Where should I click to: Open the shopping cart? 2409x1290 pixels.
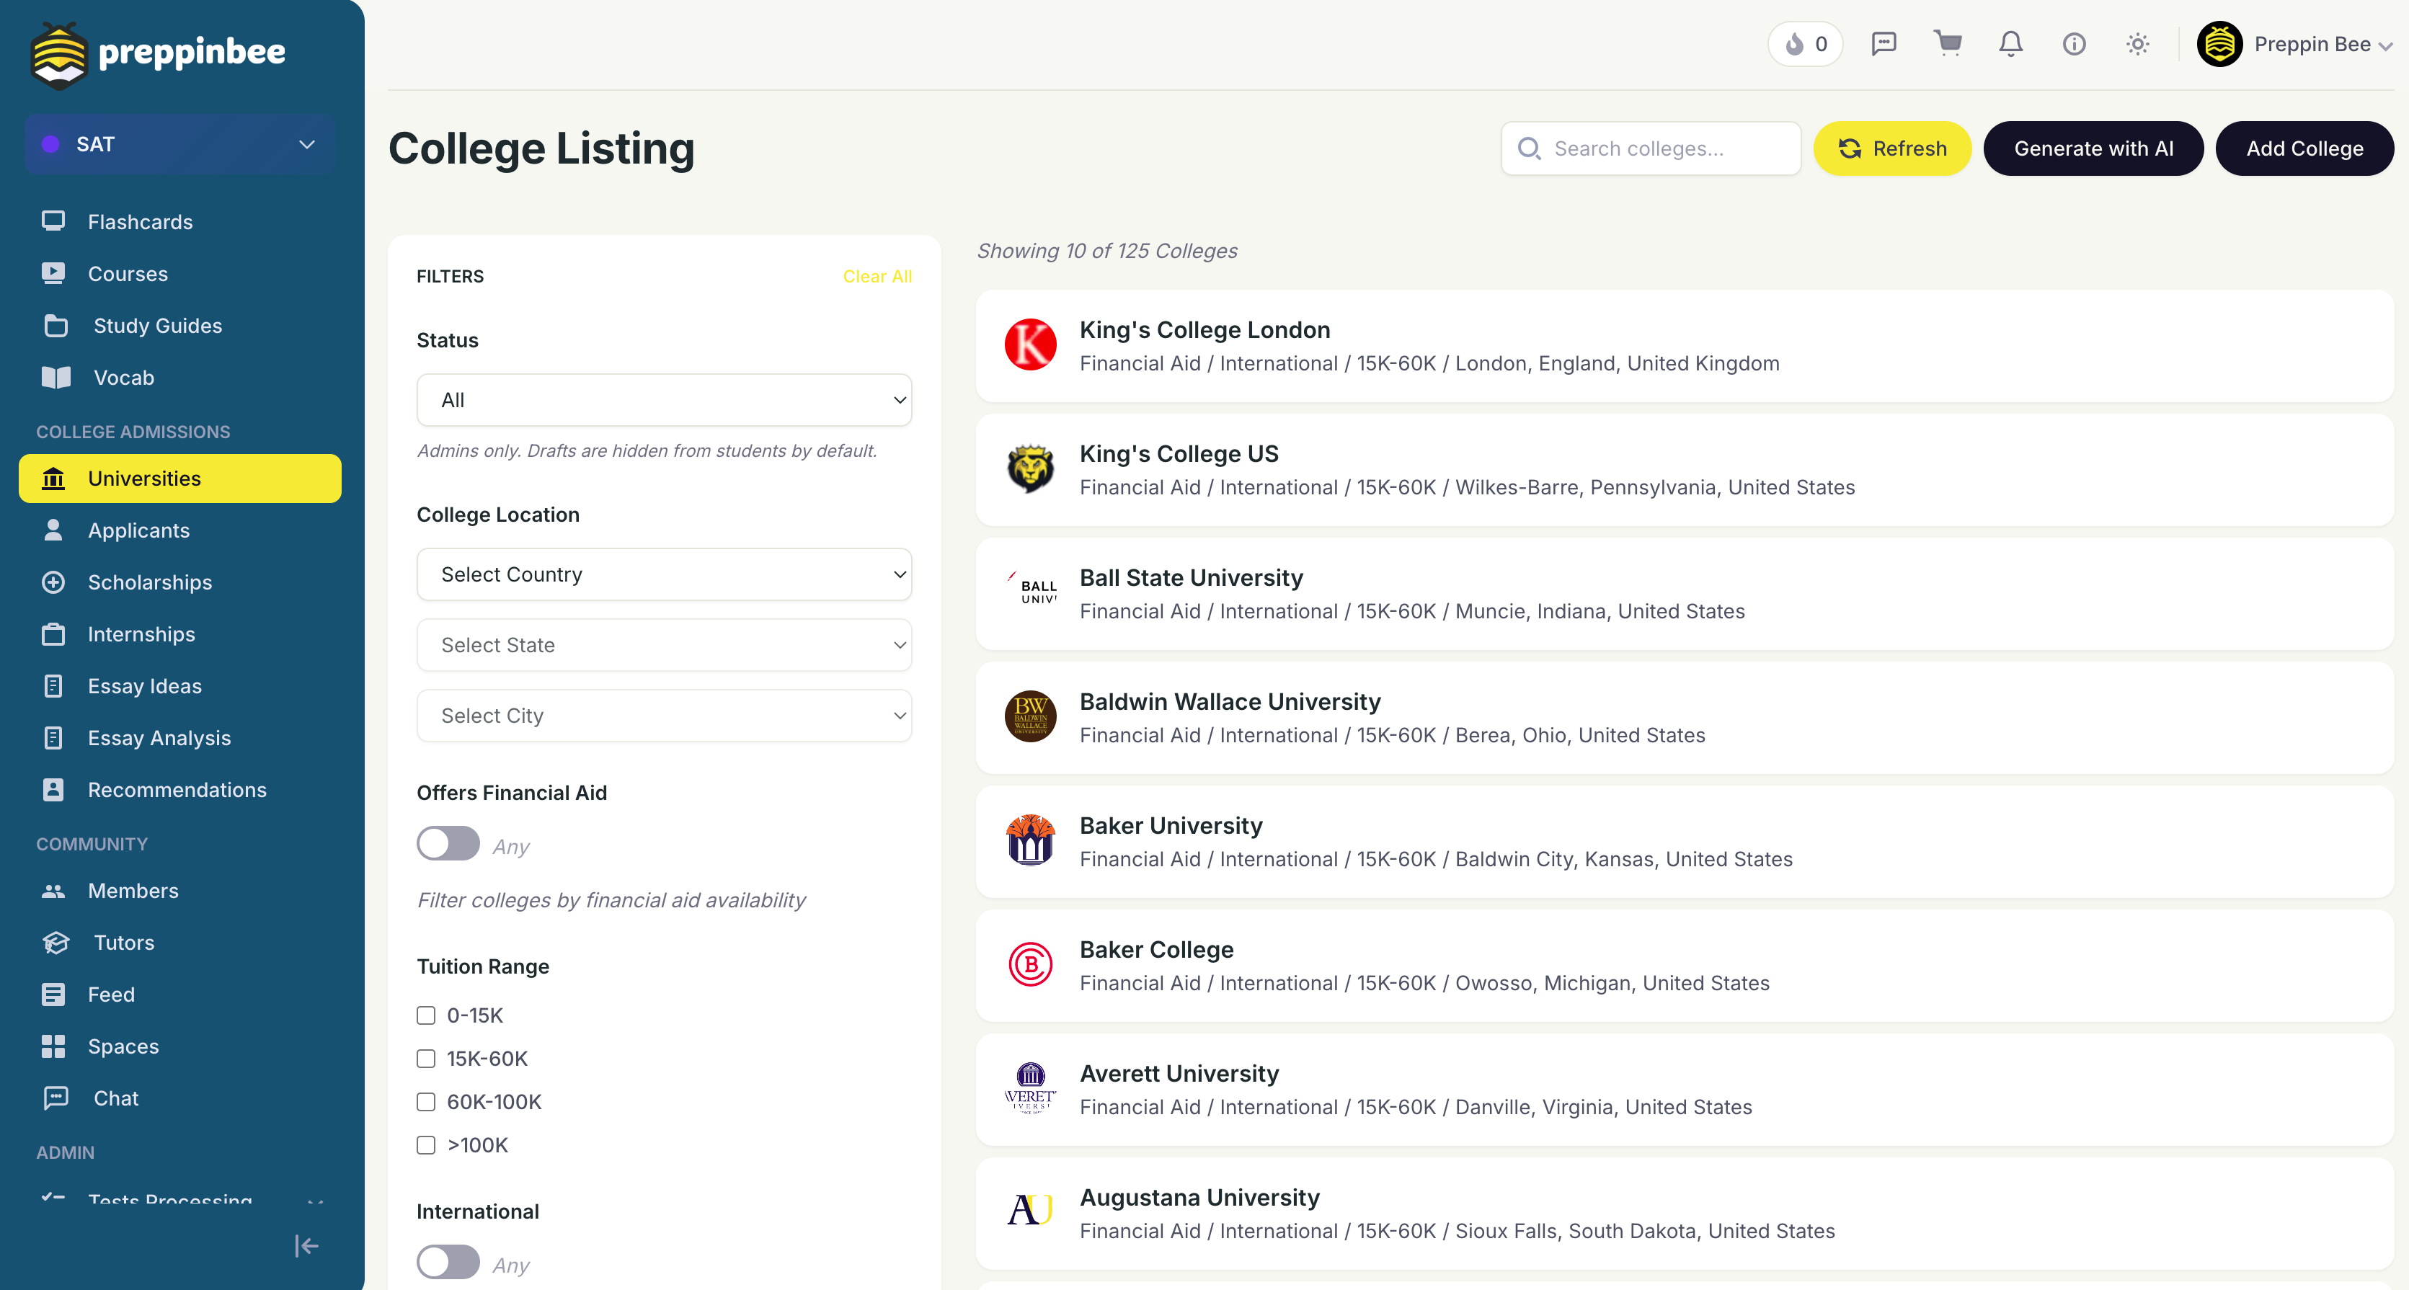(x=1948, y=44)
